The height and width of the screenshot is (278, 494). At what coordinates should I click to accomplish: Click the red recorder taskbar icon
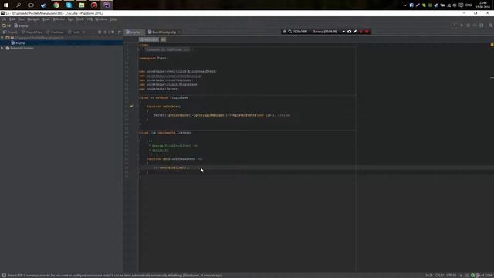pos(94,5)
